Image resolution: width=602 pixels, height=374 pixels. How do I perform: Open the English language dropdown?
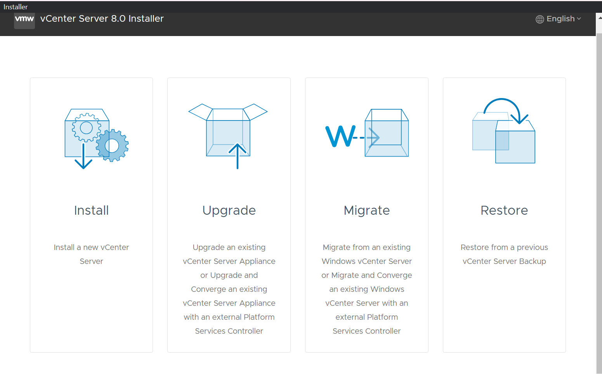[559, 19]
